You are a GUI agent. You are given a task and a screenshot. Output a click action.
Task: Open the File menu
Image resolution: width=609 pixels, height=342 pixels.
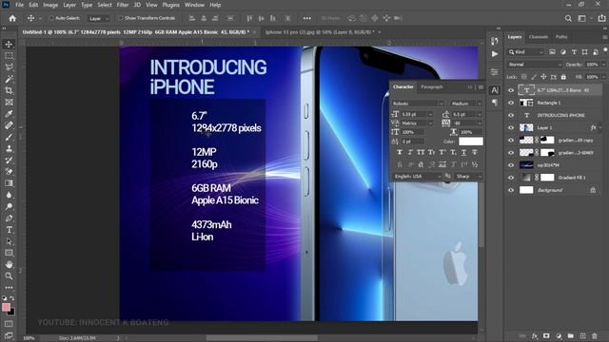point(19,5)
